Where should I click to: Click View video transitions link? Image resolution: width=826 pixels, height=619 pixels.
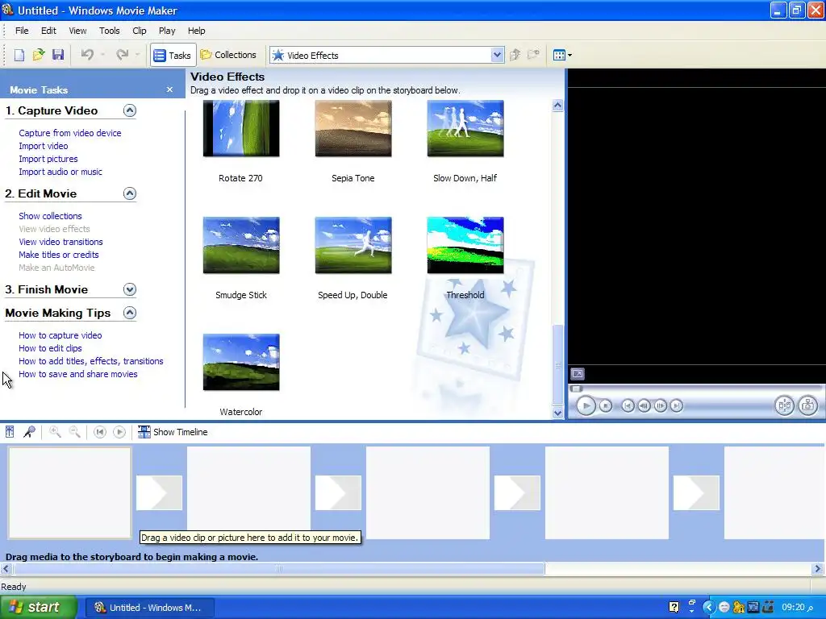tap(60, 242)
